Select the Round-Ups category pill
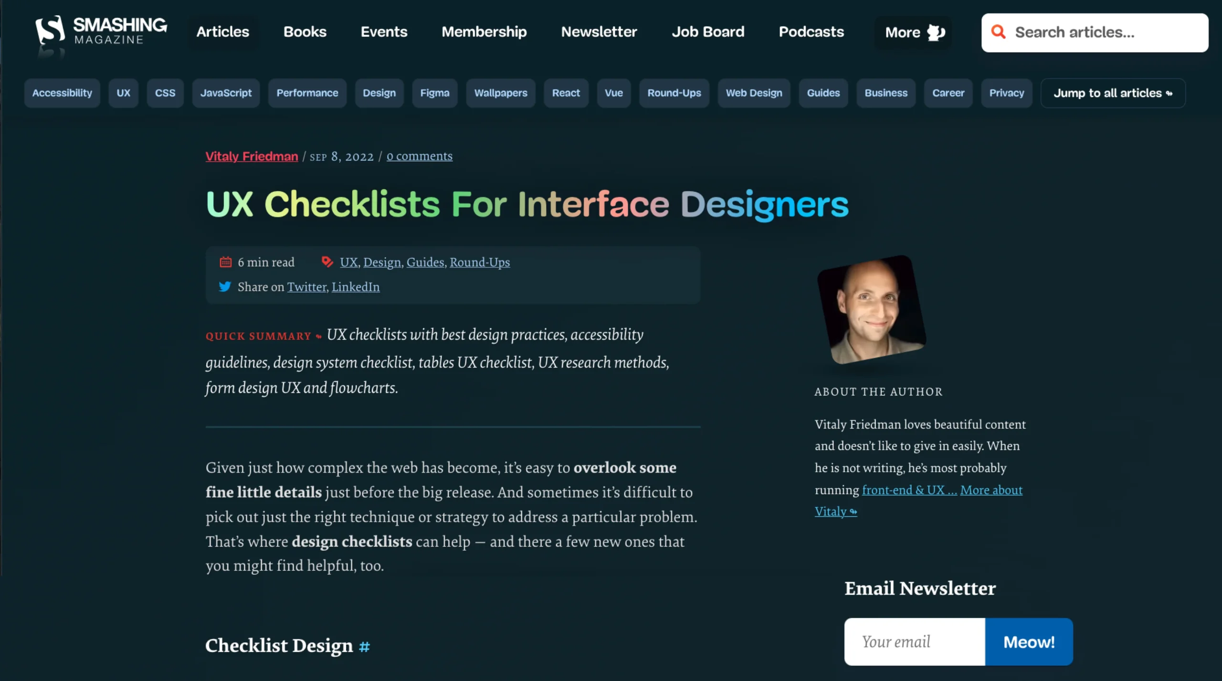 pyautogui.click(x=674, y=93)
